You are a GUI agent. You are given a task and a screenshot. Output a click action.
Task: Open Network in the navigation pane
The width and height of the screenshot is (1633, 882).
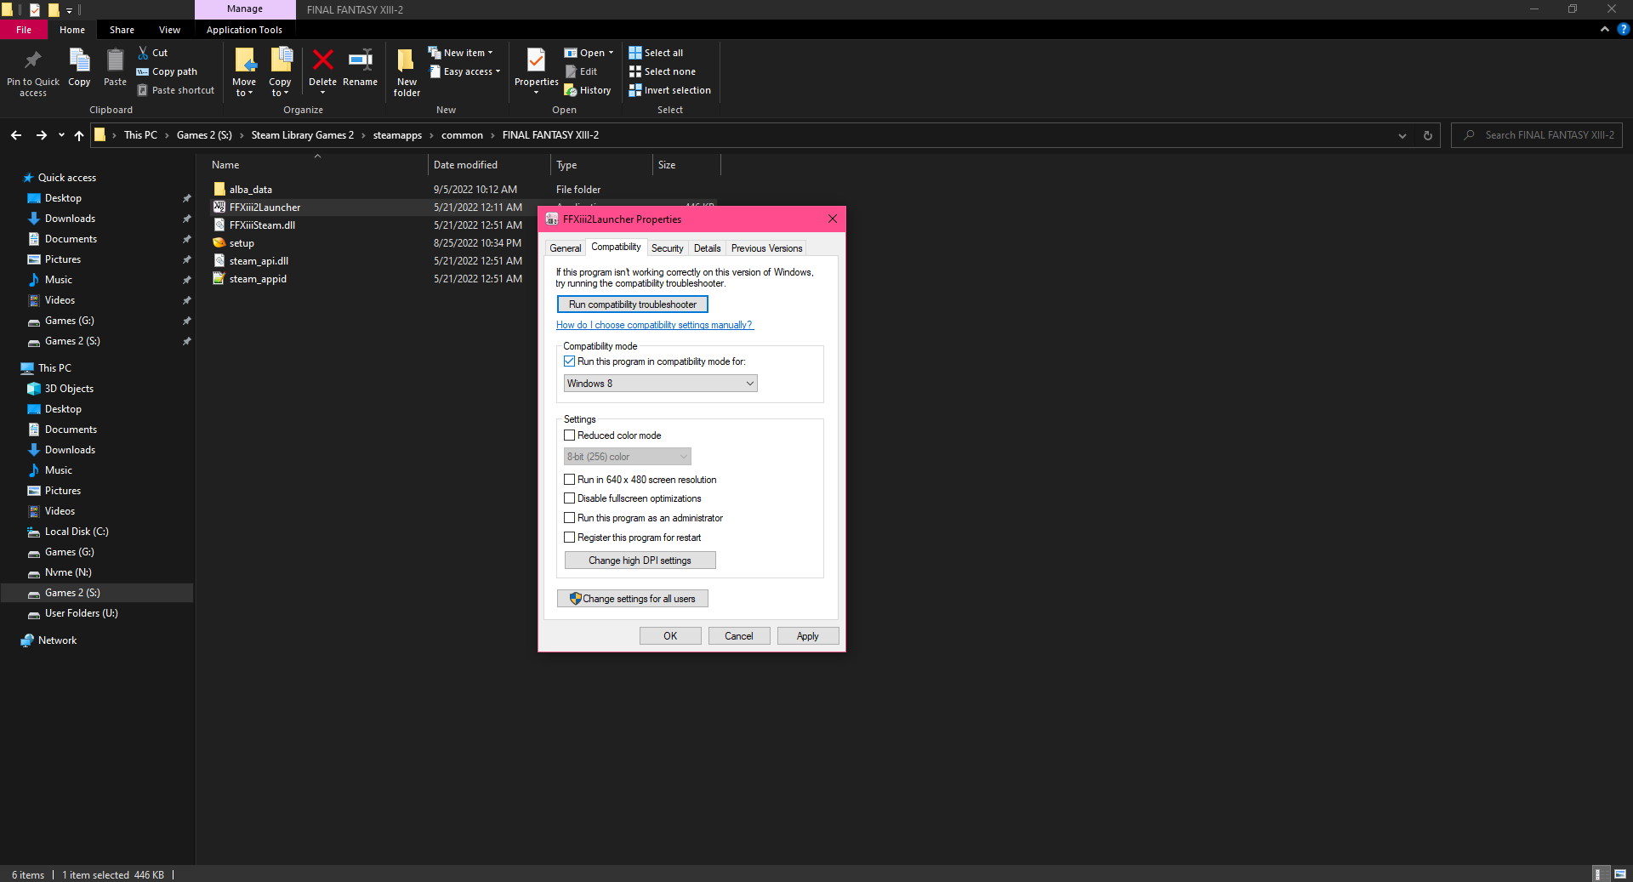click(x=57, y=640)
